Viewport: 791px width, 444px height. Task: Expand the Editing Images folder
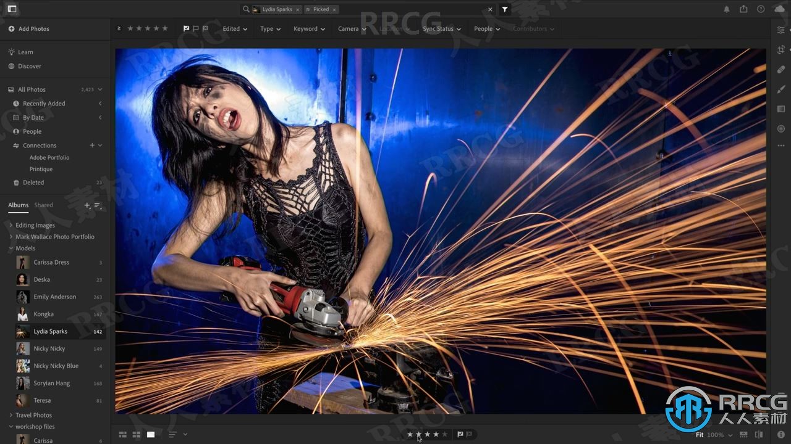point(11,225)
